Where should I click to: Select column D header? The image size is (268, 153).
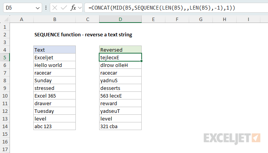pyautogui.click(x=120, y=19)
